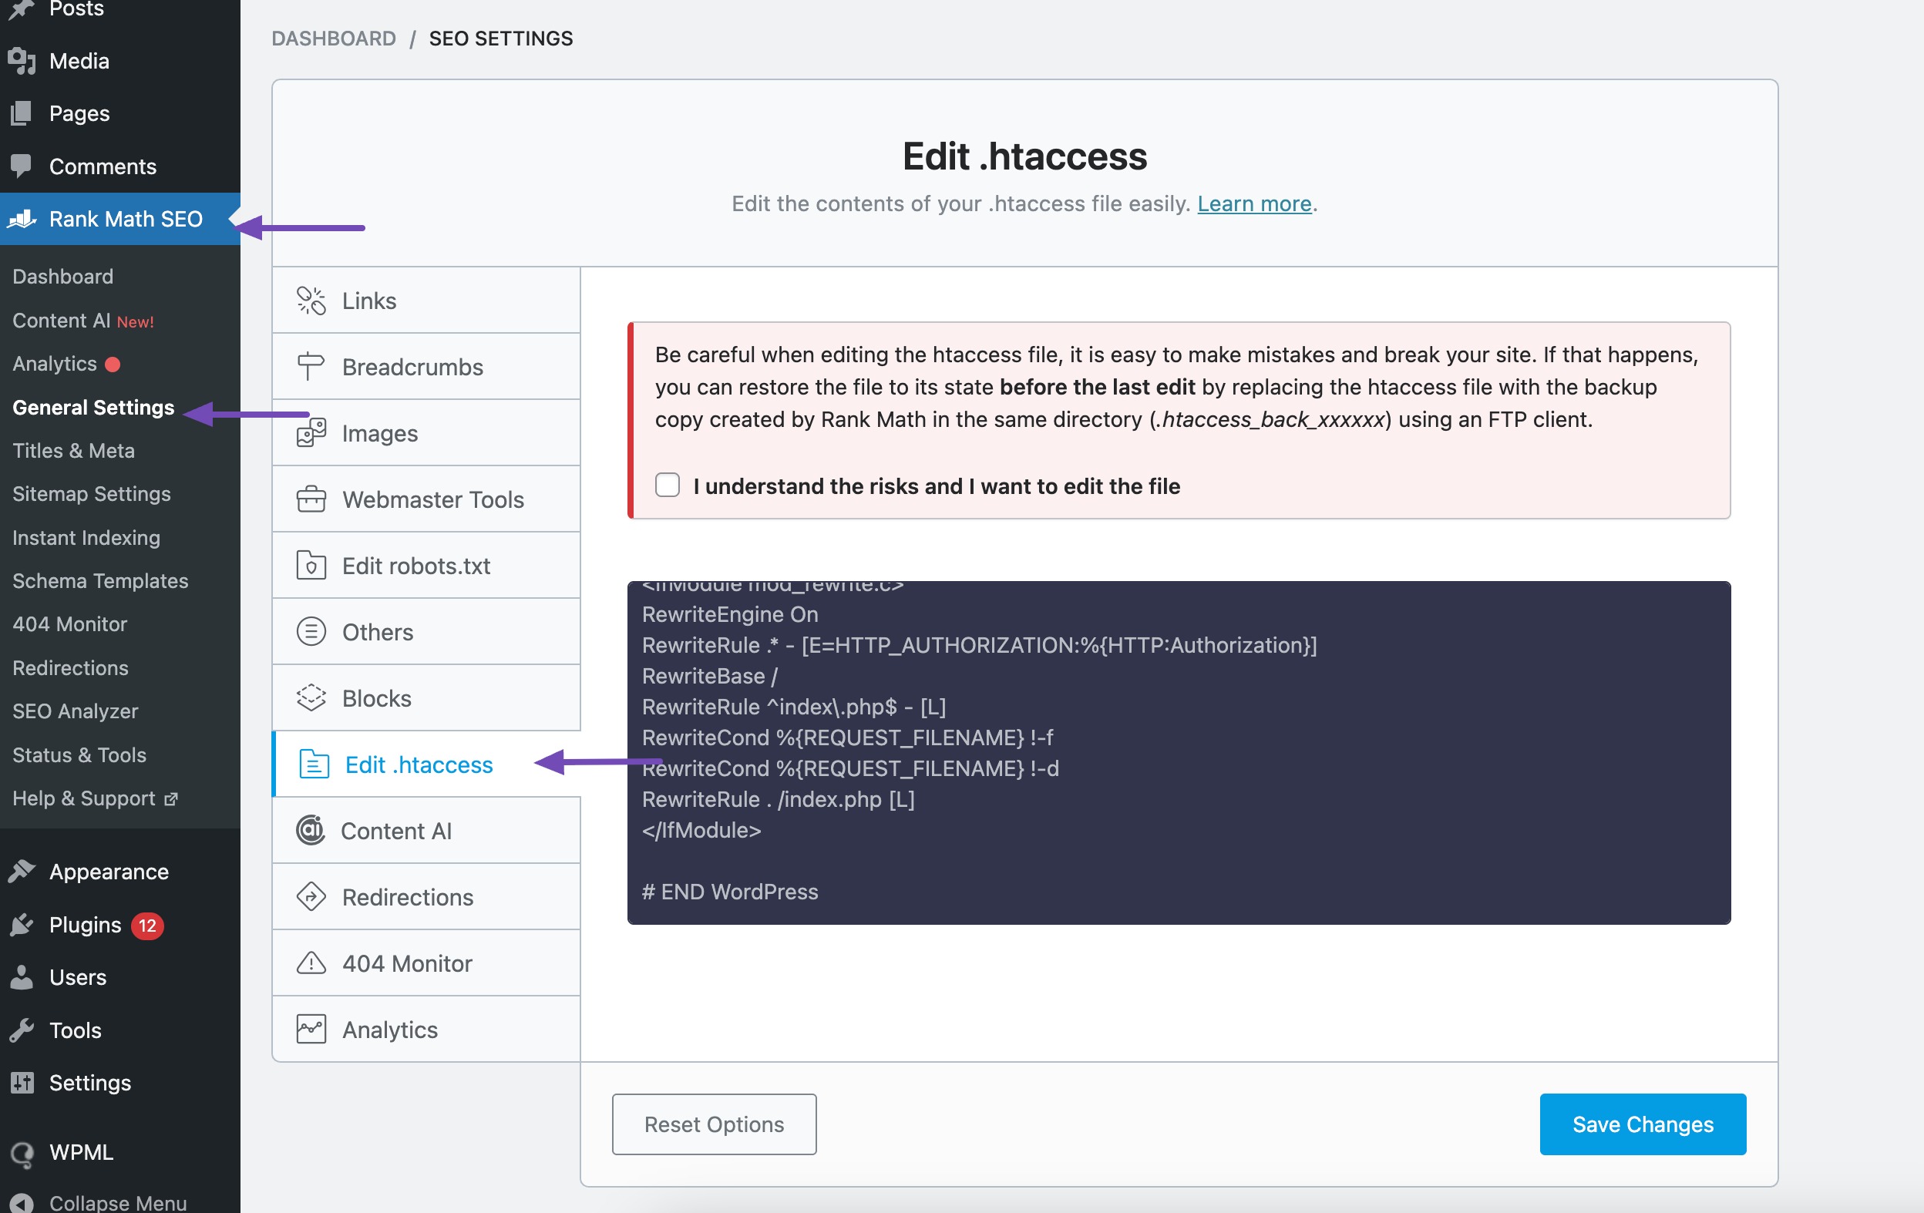Image resolution: width=1924 pixels, height=1213 pixels.
Task: Switch to the Others settings tab
Action: [377, 633]
